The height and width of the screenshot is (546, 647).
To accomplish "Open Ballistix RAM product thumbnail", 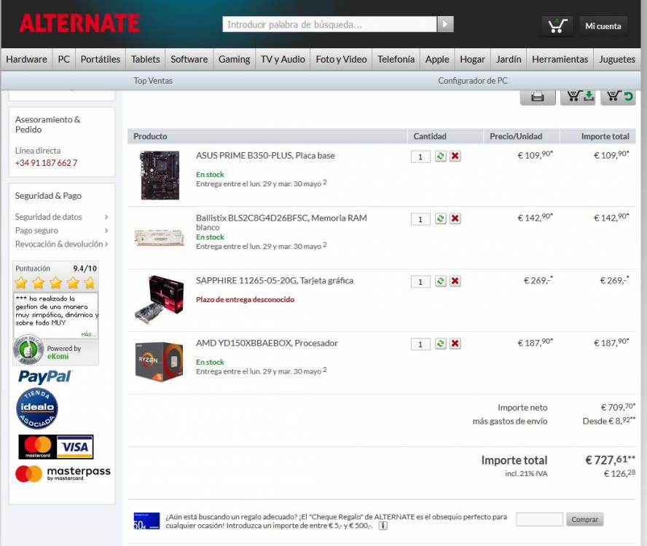I will point(160,238).
